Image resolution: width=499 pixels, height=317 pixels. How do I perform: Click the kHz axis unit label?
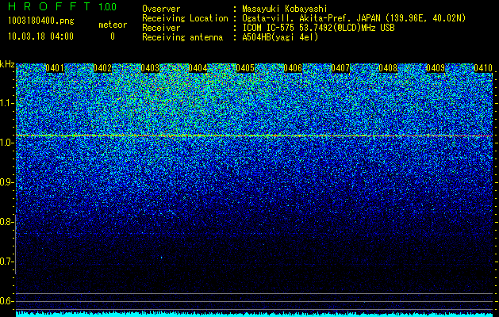pyautogui.click(x=7, y=64)
